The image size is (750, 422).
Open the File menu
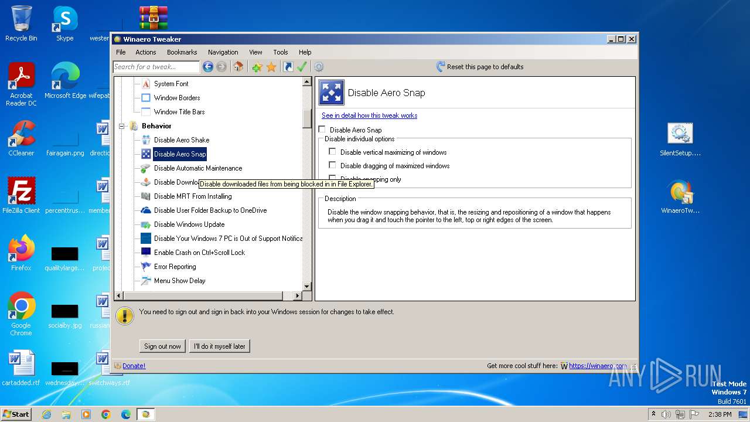click(121, 52)
